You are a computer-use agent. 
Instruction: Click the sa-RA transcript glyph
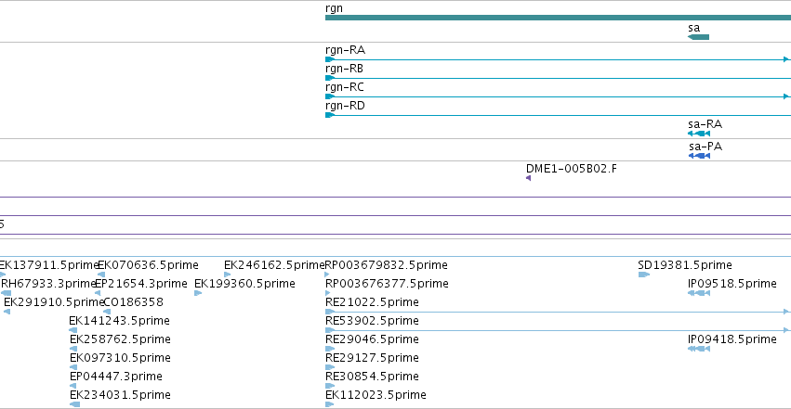click(x=699, y=134)
